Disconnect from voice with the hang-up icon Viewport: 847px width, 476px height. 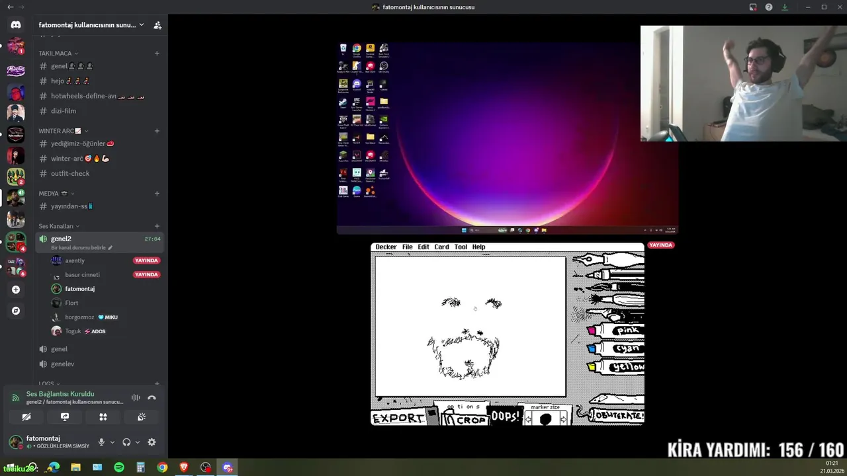152,397
